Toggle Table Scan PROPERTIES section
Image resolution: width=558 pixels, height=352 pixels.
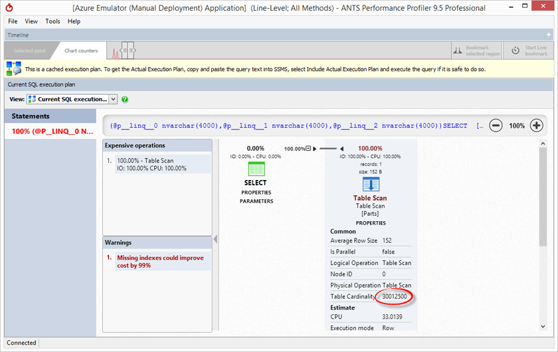point(371,223)
